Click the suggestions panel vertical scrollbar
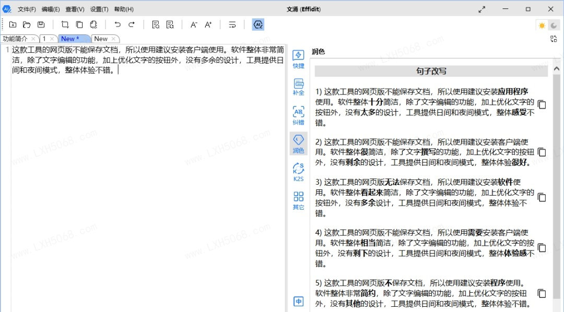The height and width of the screenshot is (312, 564). tap(557, 187)
